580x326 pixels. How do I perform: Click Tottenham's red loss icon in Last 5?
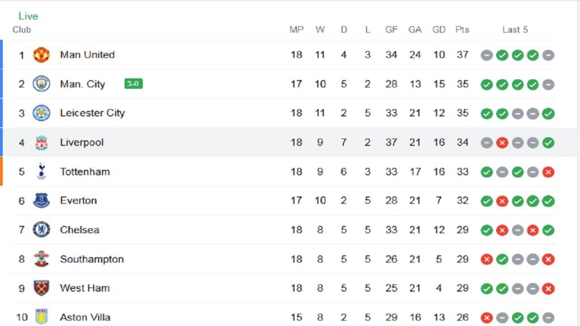pyautogui.click(x=548, y=172)
